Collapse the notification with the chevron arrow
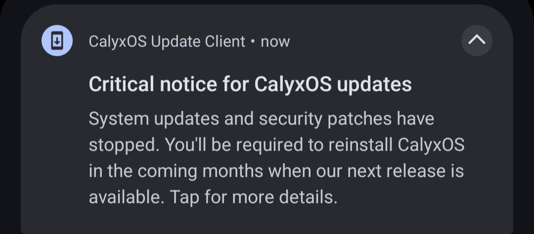 tap(477, 40)
